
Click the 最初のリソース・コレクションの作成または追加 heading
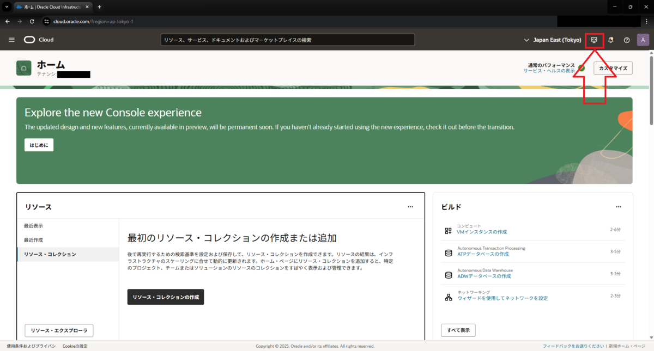[232, 238]
